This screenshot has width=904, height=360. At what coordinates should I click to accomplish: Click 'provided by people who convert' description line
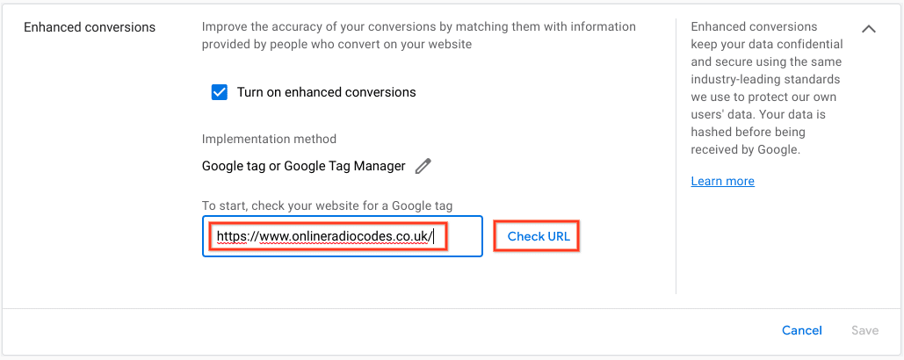click(x=336, y=45)
